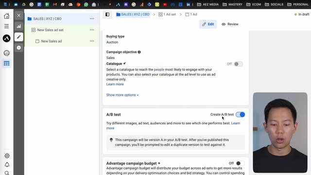Click the search magnifier in left sidebar
The height and width of the screenshot is (175, 311).
(x=7, y=173)
